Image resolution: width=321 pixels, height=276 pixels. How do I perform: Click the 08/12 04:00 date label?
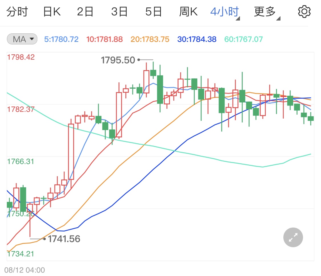25,270
